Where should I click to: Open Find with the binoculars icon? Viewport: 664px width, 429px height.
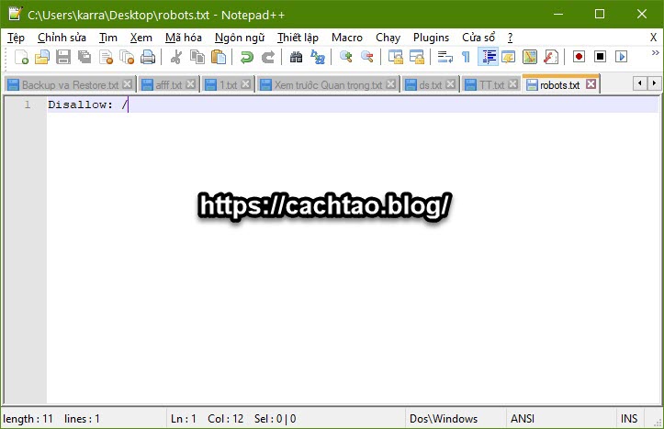pyautogui.click(x=296, y=57)
